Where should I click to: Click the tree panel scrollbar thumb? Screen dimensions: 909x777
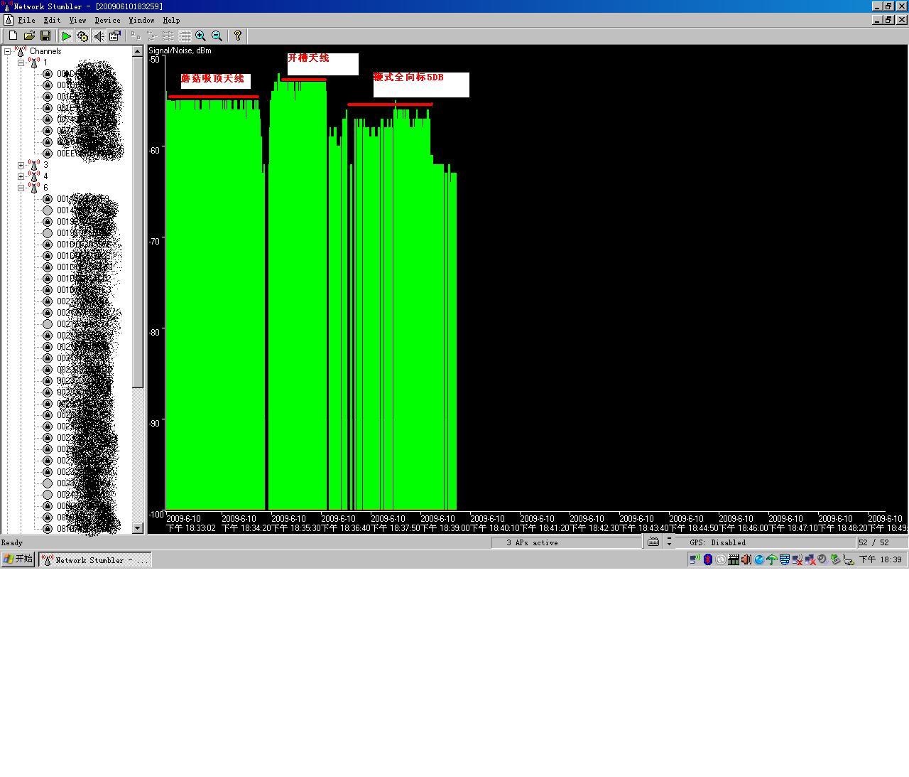[138, 223]
